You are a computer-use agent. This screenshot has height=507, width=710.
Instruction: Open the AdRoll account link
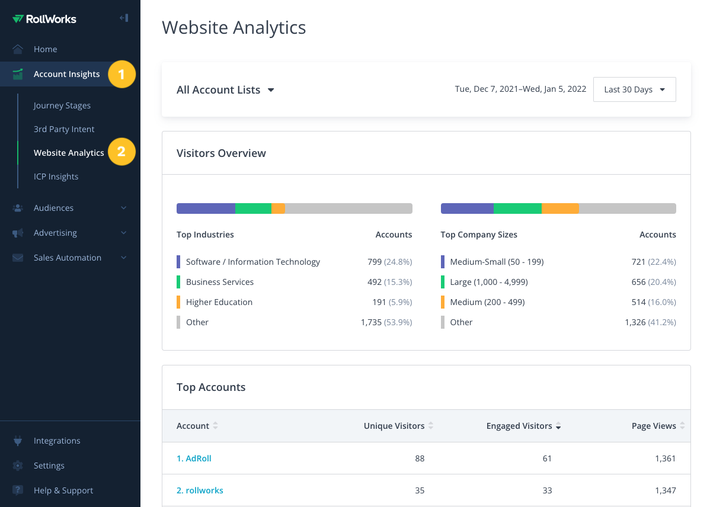194,458
